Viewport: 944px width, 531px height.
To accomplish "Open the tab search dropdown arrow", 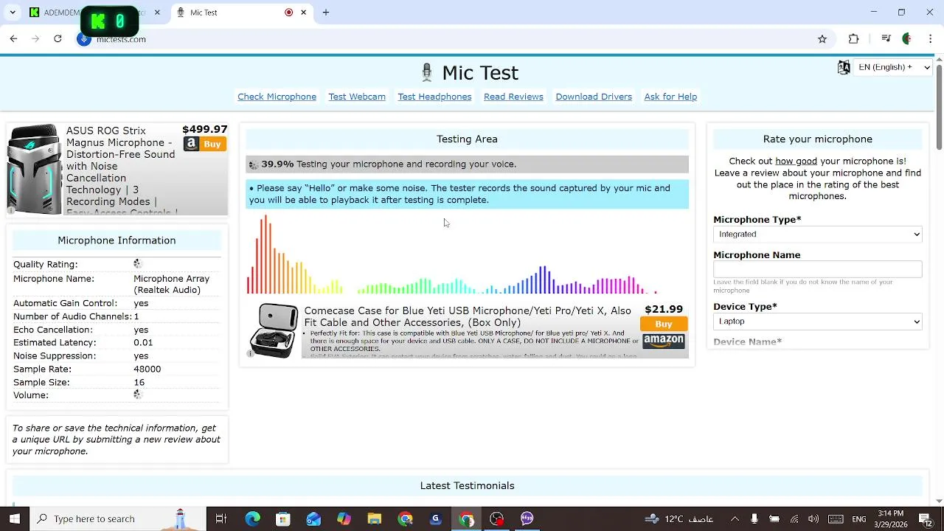I will pyautogui.click(x=13, y=13).
